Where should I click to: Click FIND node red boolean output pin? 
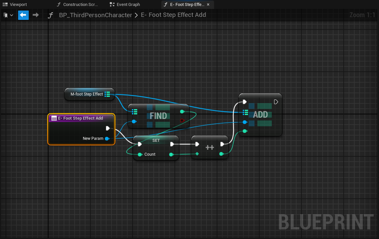coord(182,121)
